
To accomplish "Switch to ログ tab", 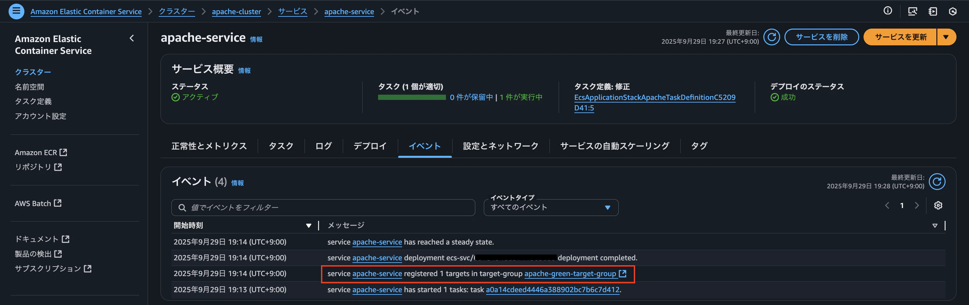I will 324,146.
